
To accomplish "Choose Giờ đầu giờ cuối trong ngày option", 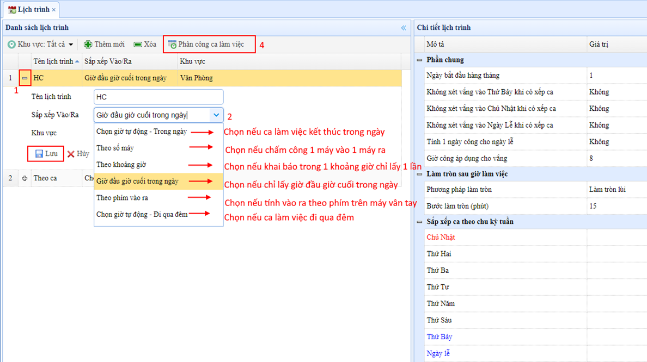I will pyautogui.click(x=158, y=181).
